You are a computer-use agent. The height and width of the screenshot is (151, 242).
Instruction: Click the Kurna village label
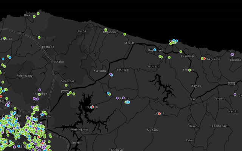(82, 31)
